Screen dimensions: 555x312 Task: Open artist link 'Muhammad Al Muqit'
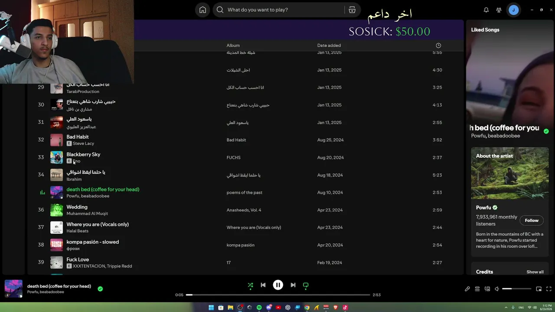pyautogui.click(x=87, y=214)
